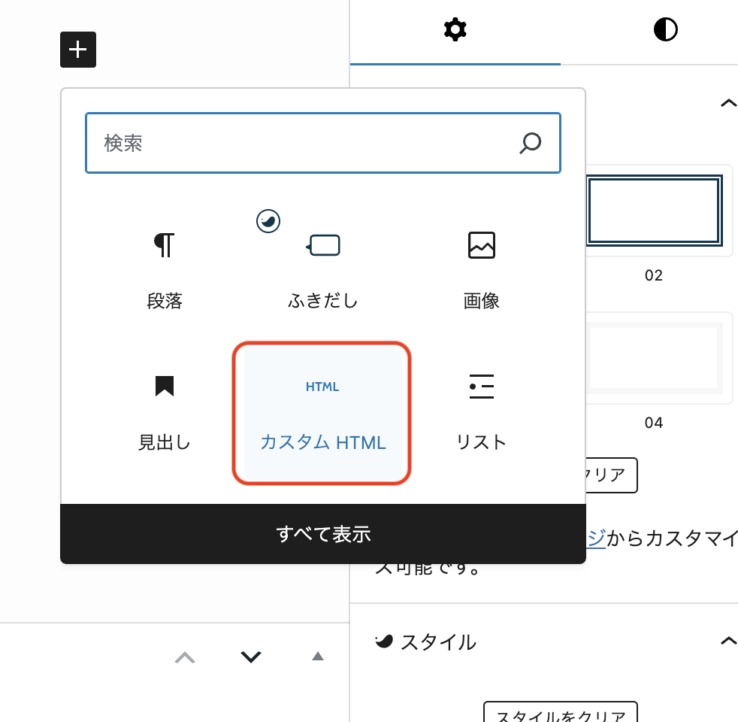738x722 pixels.
Task: Insert the 見出し heading block
Action: tap(165, 413)
